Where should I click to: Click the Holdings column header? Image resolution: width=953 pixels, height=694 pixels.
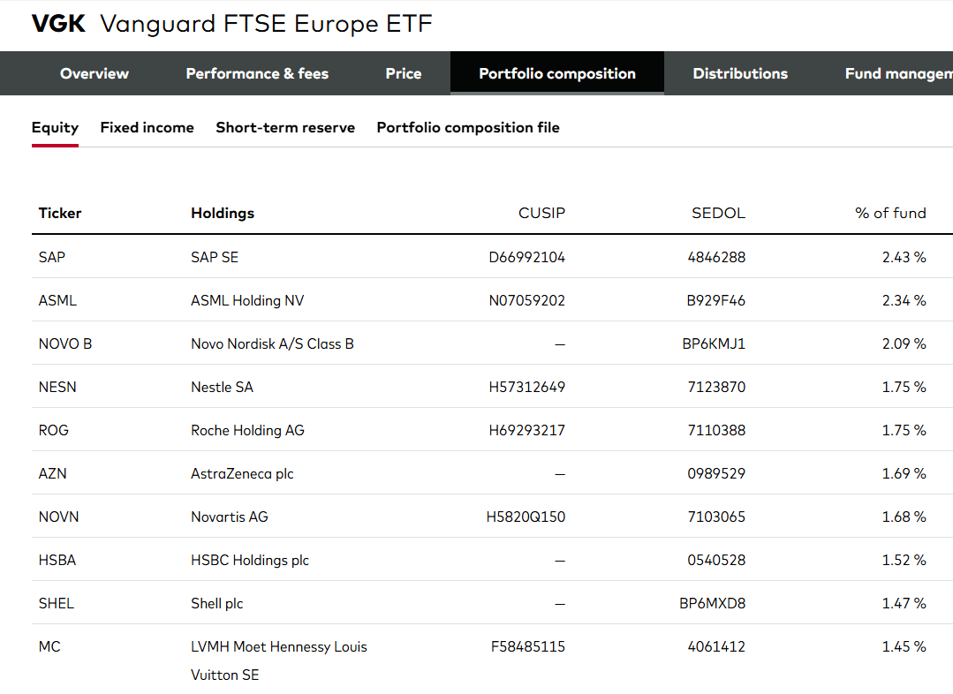point(223,214)
